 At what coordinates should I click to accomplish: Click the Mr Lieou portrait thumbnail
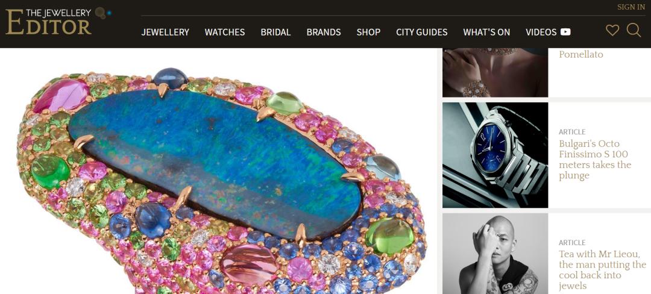495,254
